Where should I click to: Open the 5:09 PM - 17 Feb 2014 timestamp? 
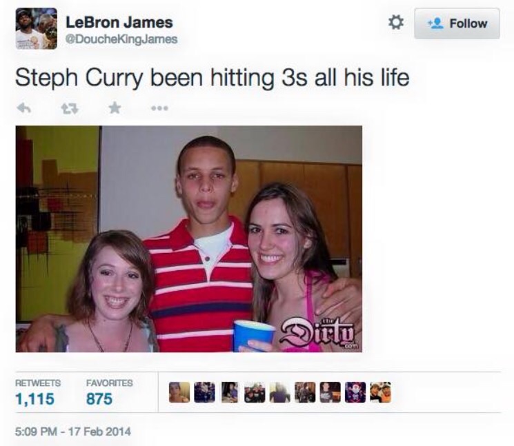tap(72, 432)
